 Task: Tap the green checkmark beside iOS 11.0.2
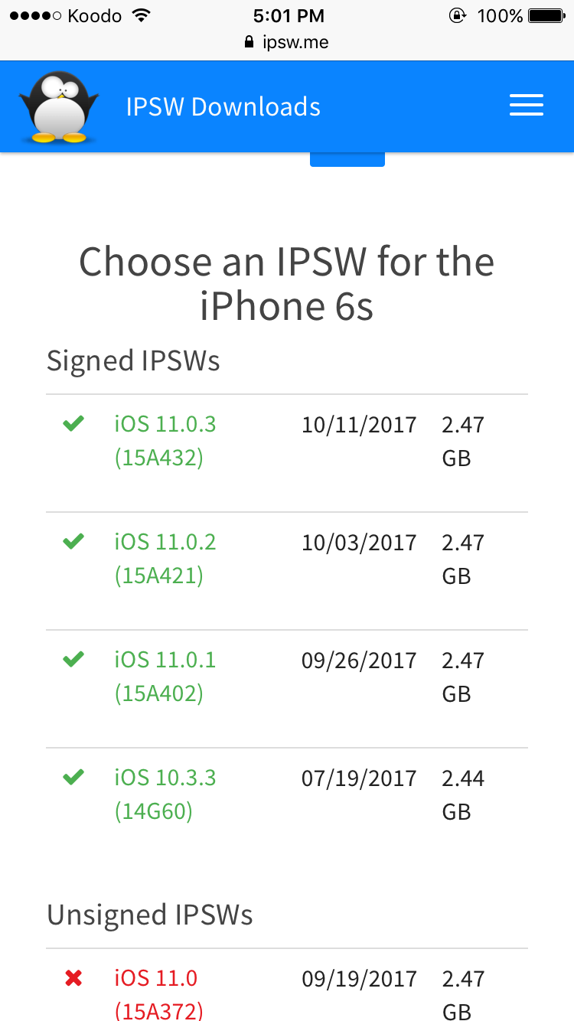tap(73, 541)
